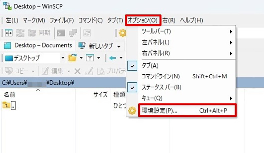Screen dimensions: 264x153
Task: Open the デスクトップ directory combo box
Action: pos(34,58)
